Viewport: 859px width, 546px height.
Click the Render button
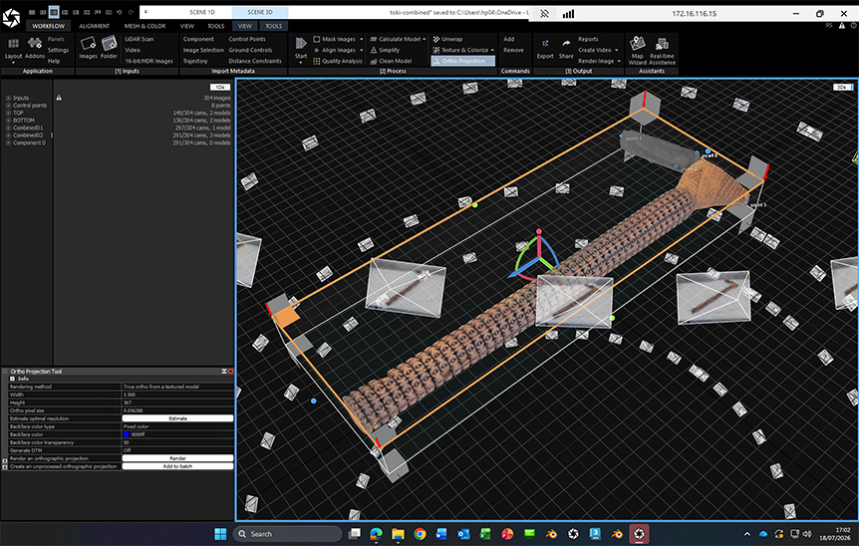(x=177, y=458)
